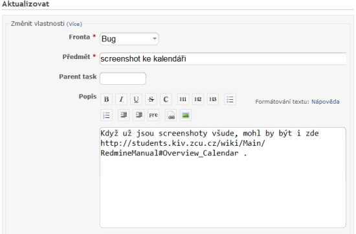
Task: Focus the Předmět subject field
Action: tap(223, 59)
